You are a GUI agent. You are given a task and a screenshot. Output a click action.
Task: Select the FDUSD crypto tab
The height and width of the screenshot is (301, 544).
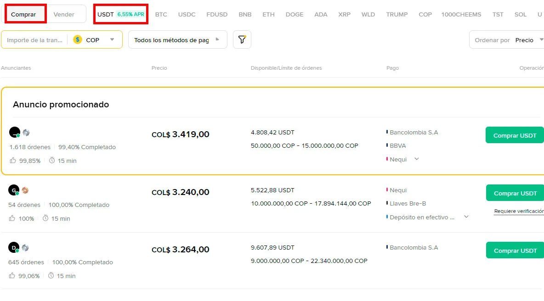click(217, 15)
